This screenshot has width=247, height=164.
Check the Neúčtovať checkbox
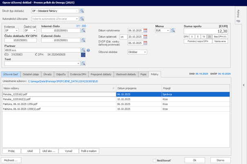pos(154,160)
